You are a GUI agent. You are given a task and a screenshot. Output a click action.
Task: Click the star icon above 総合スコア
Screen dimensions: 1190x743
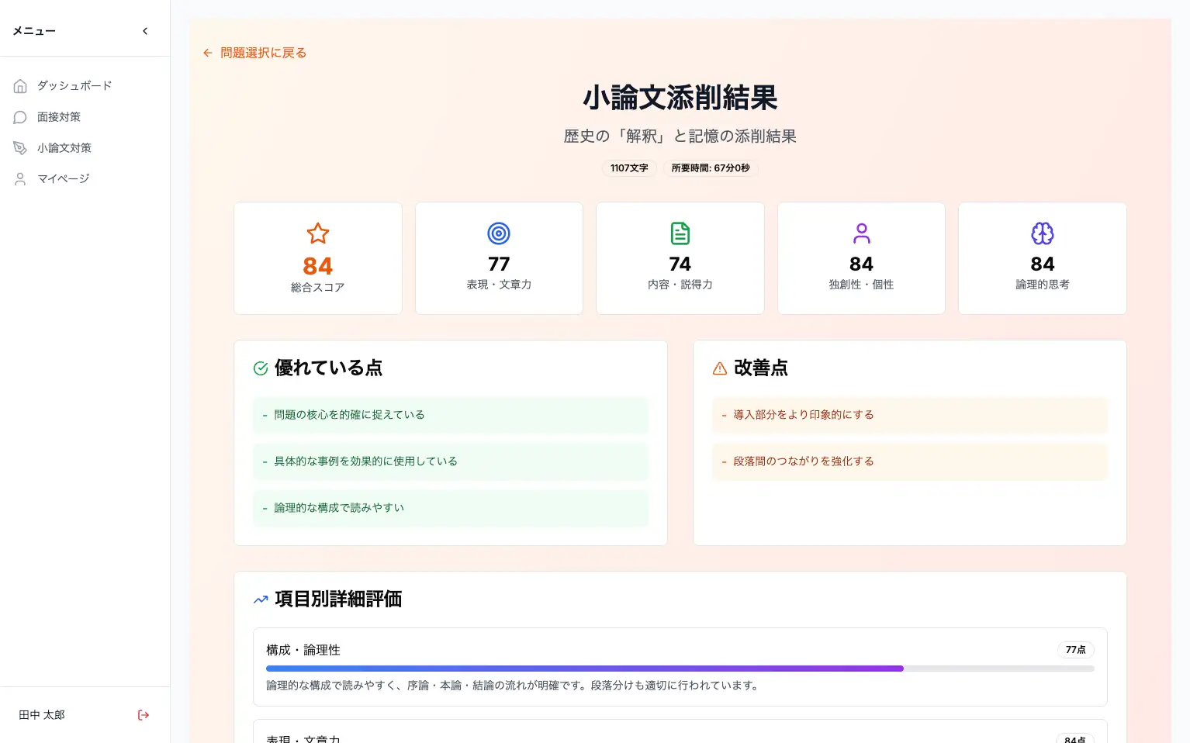pyautogui.click(x=318, y=233)
